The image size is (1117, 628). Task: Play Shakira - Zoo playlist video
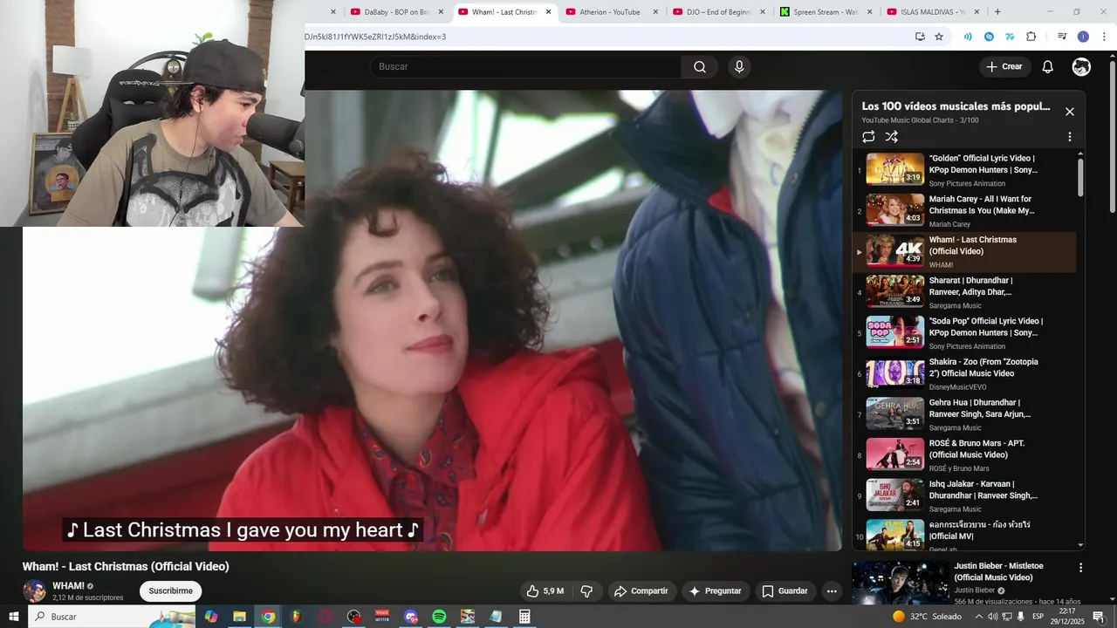pyautogui.click(x=964, y=373)
